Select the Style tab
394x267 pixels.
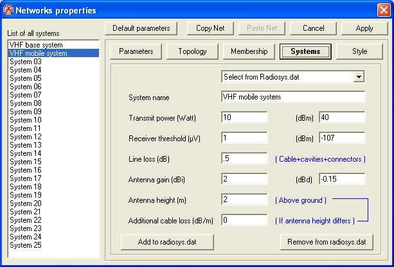(x=360, y=51)
